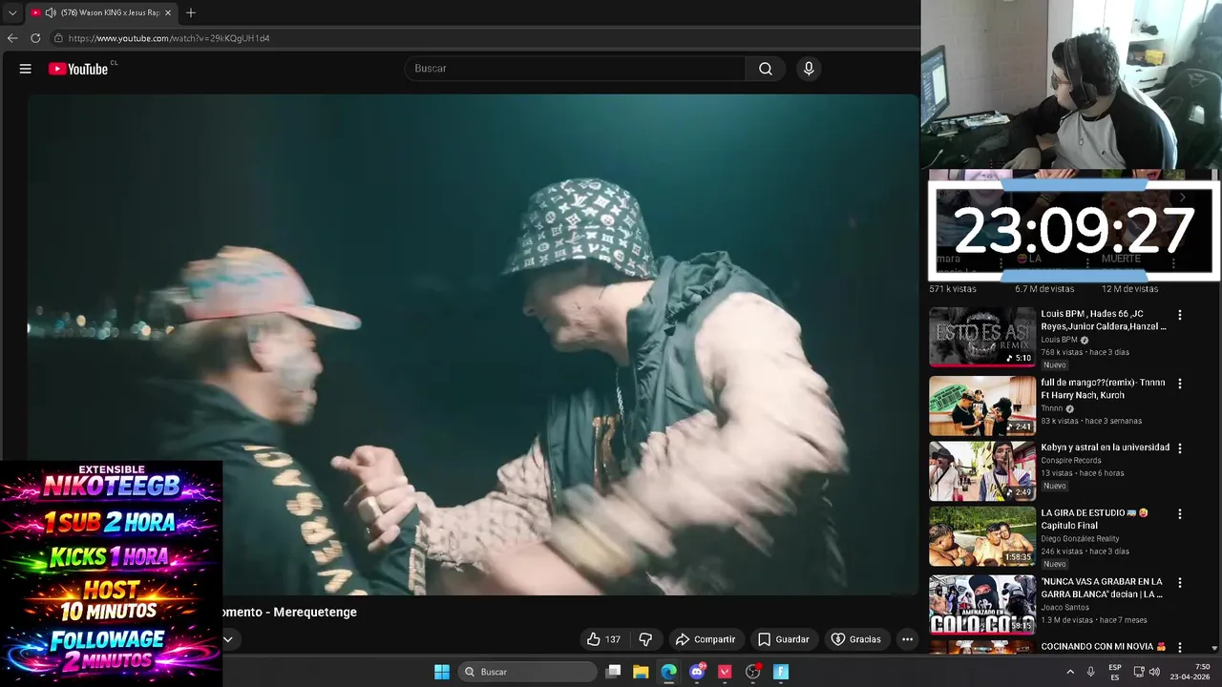Open options for Louis BPM video

[x=1179, y=315]
